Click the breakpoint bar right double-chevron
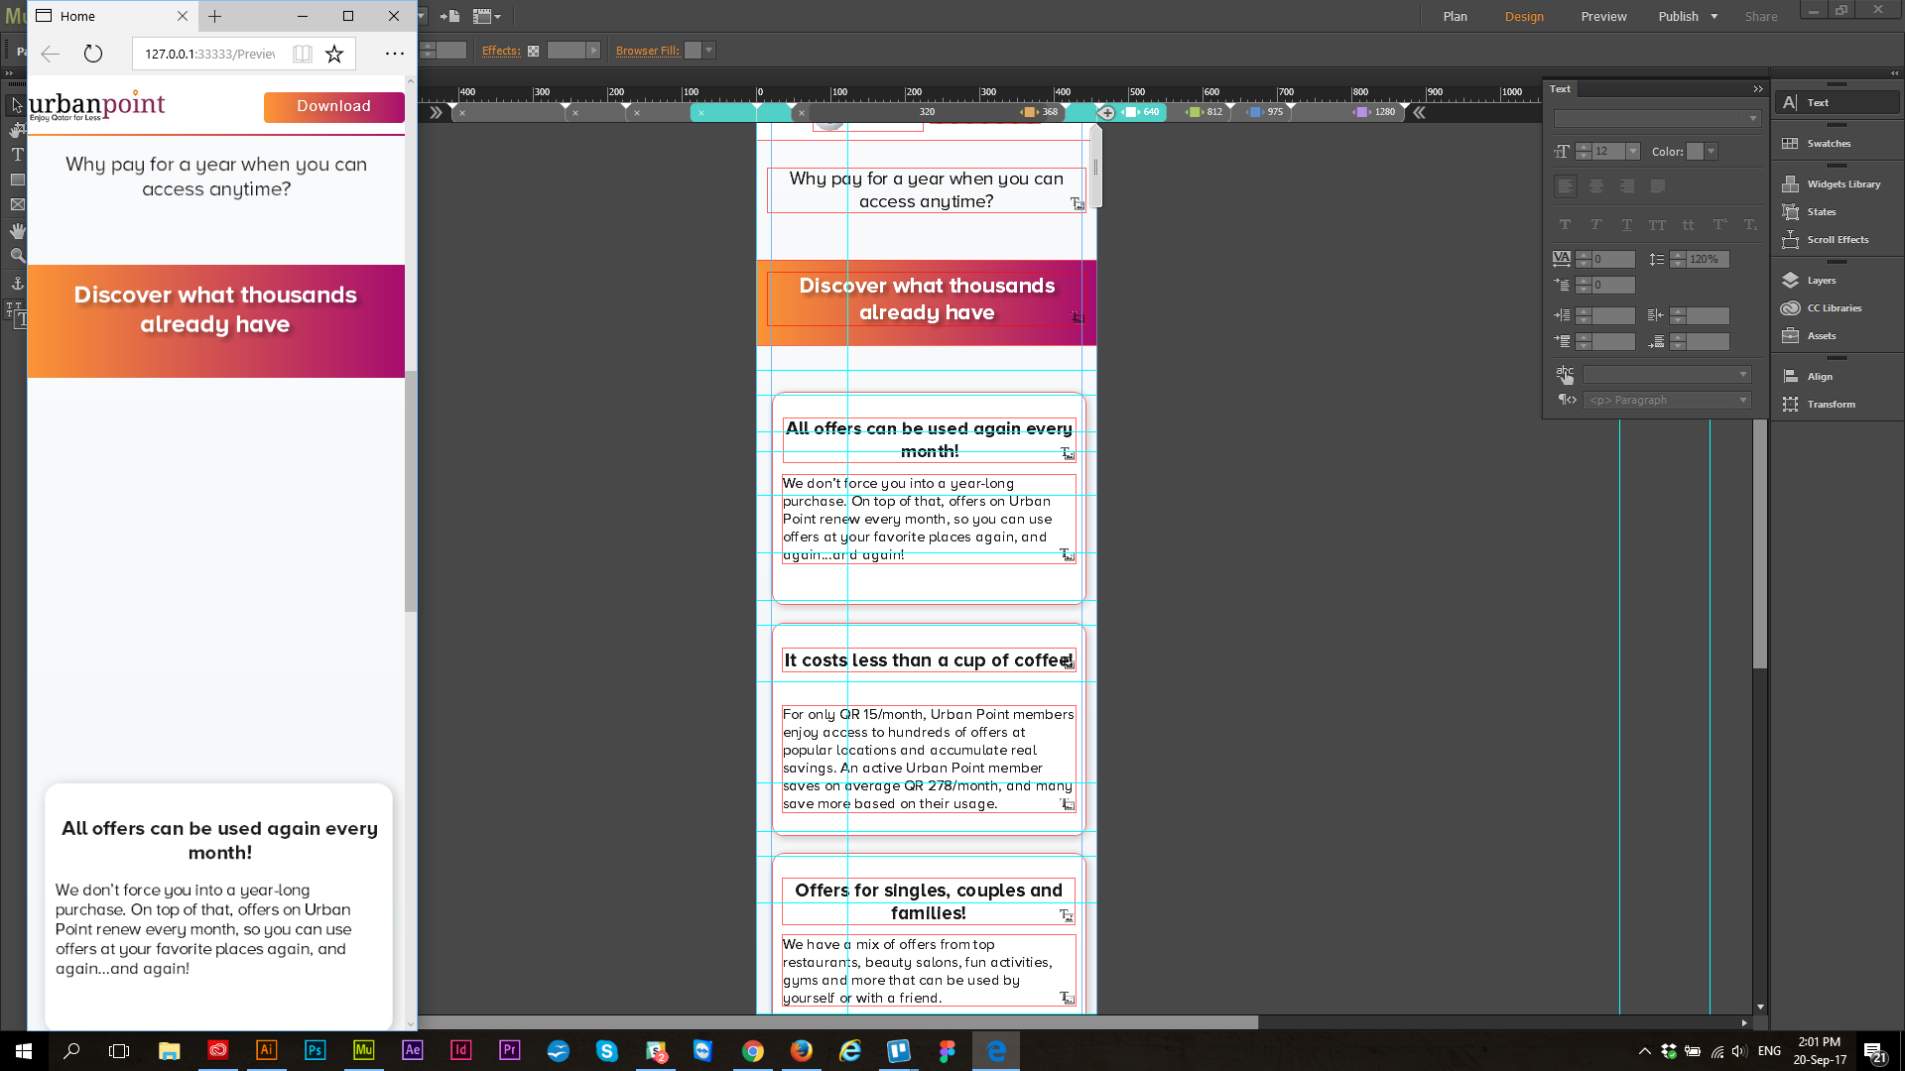1905x1071 pixels. (x=1420, y=113)
